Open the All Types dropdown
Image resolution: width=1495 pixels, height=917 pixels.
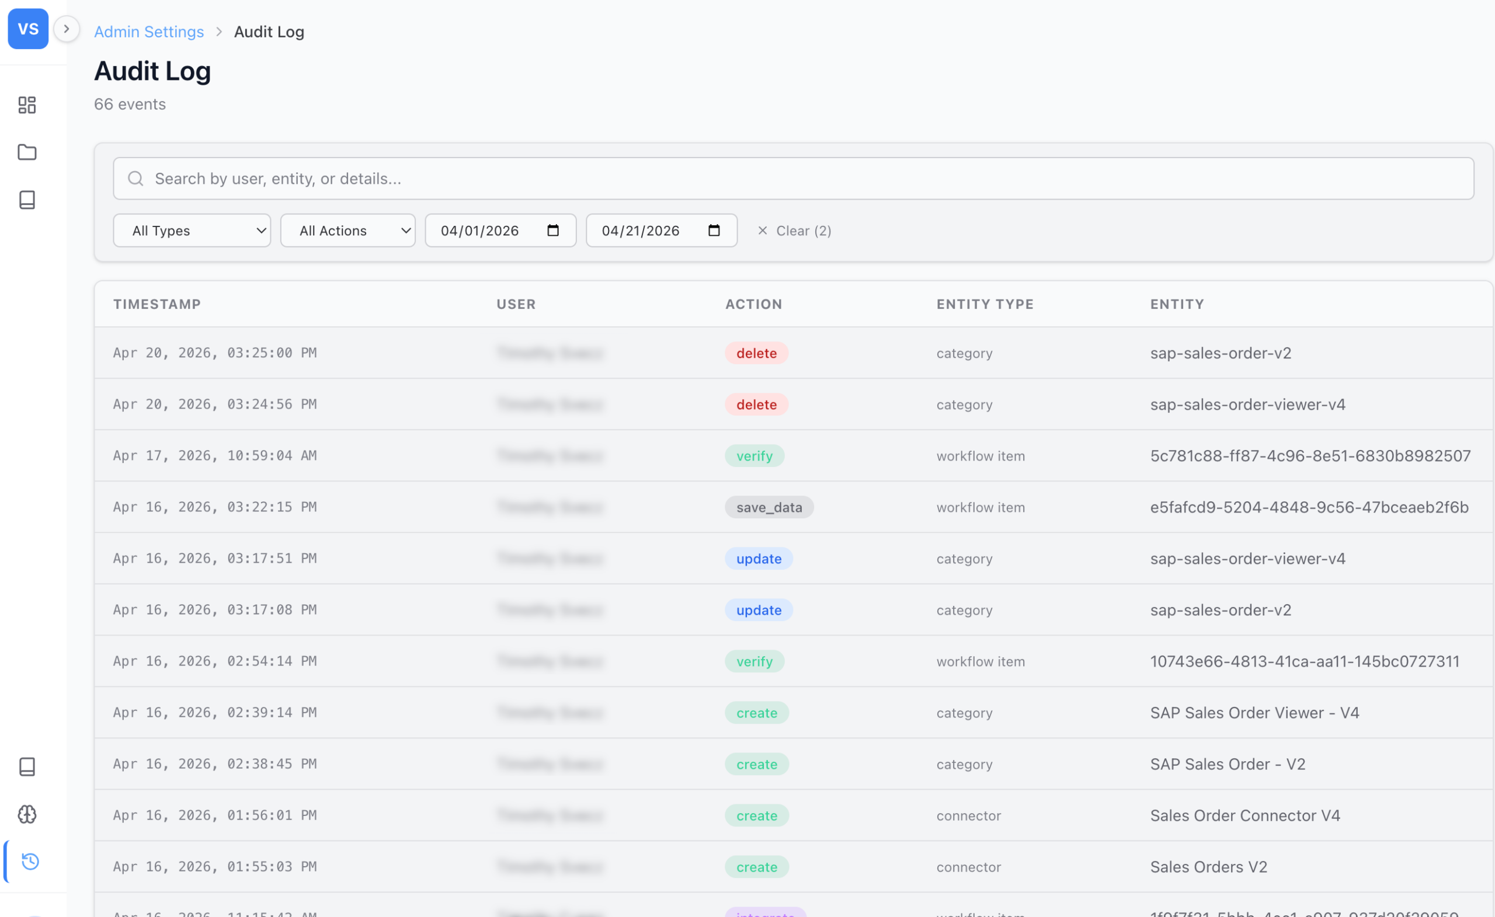pos(192,231)
